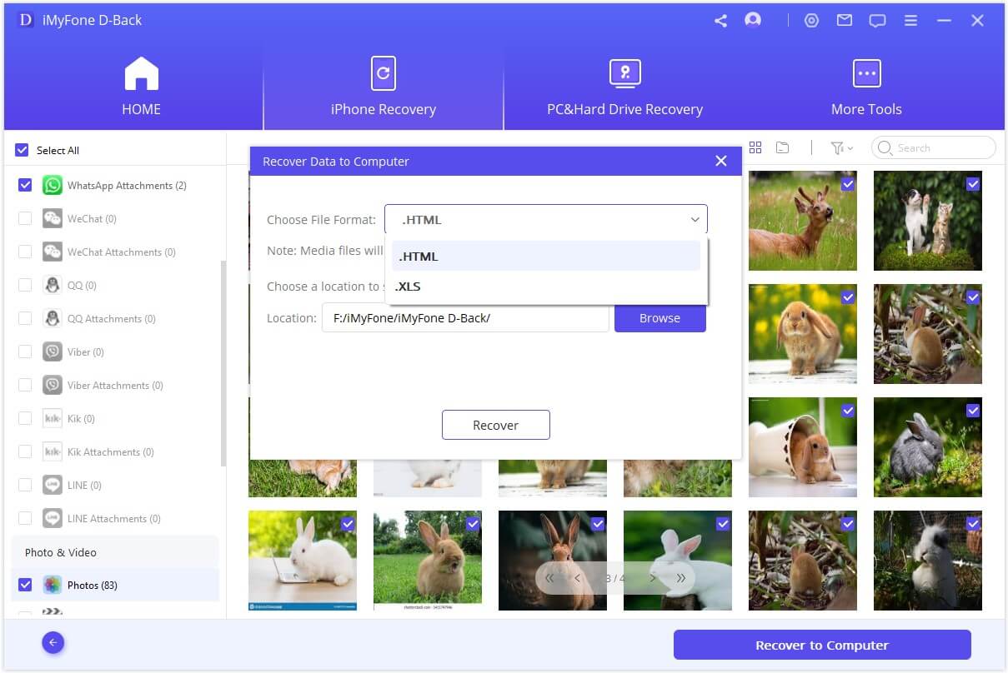1008x673 pixels.
Task: Click the WhatsApp Attachments app icon
Action: pos(53,185)
